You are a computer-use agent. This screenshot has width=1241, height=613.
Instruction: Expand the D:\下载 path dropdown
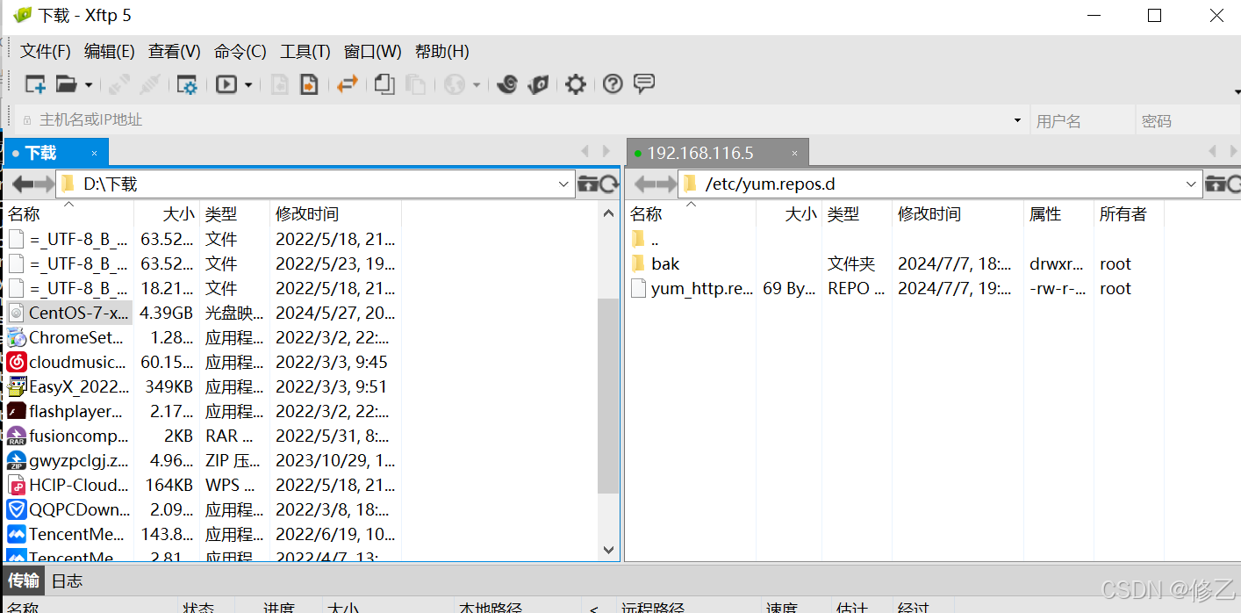(x=564, y=184)
